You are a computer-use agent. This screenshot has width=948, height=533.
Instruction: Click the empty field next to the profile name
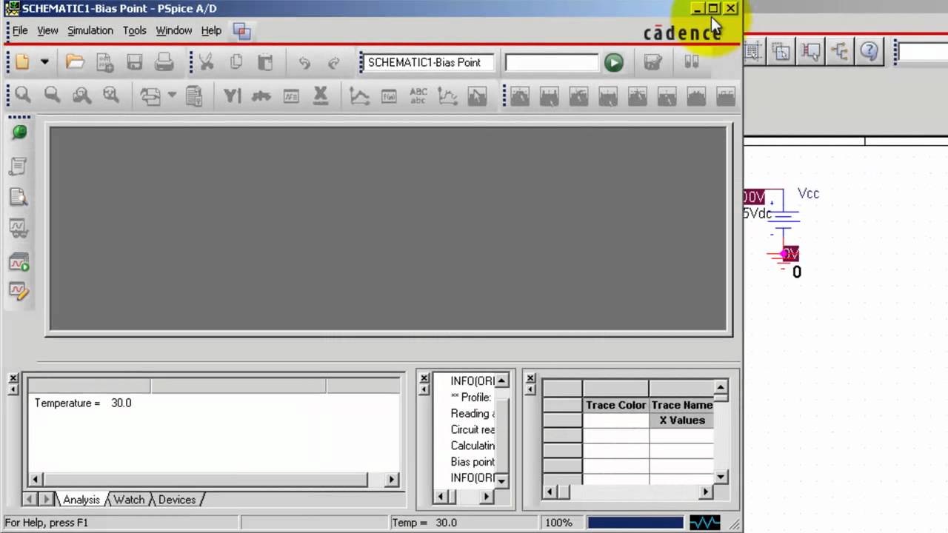551,63
